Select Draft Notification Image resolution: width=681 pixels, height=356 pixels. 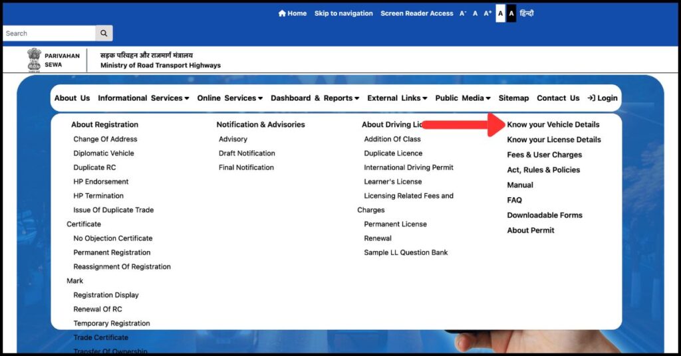[x=247, y=153]
